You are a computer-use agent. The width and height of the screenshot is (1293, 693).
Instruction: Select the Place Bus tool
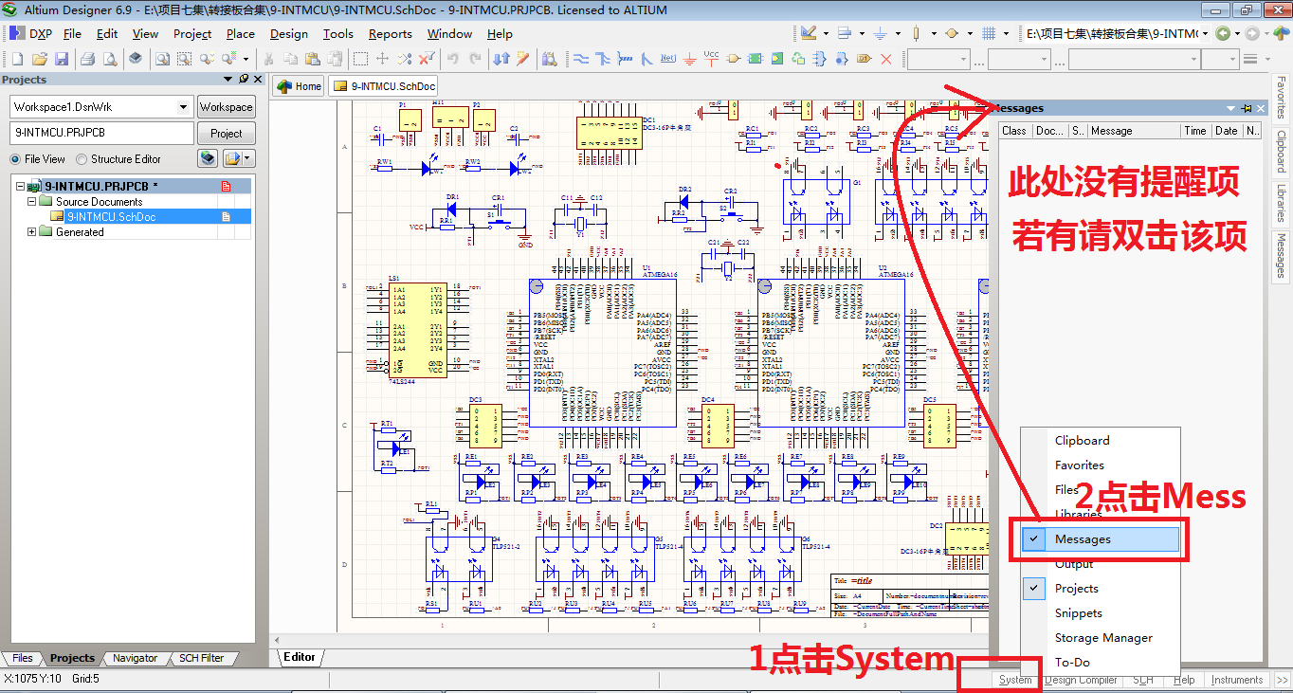[x=601, y=59]
